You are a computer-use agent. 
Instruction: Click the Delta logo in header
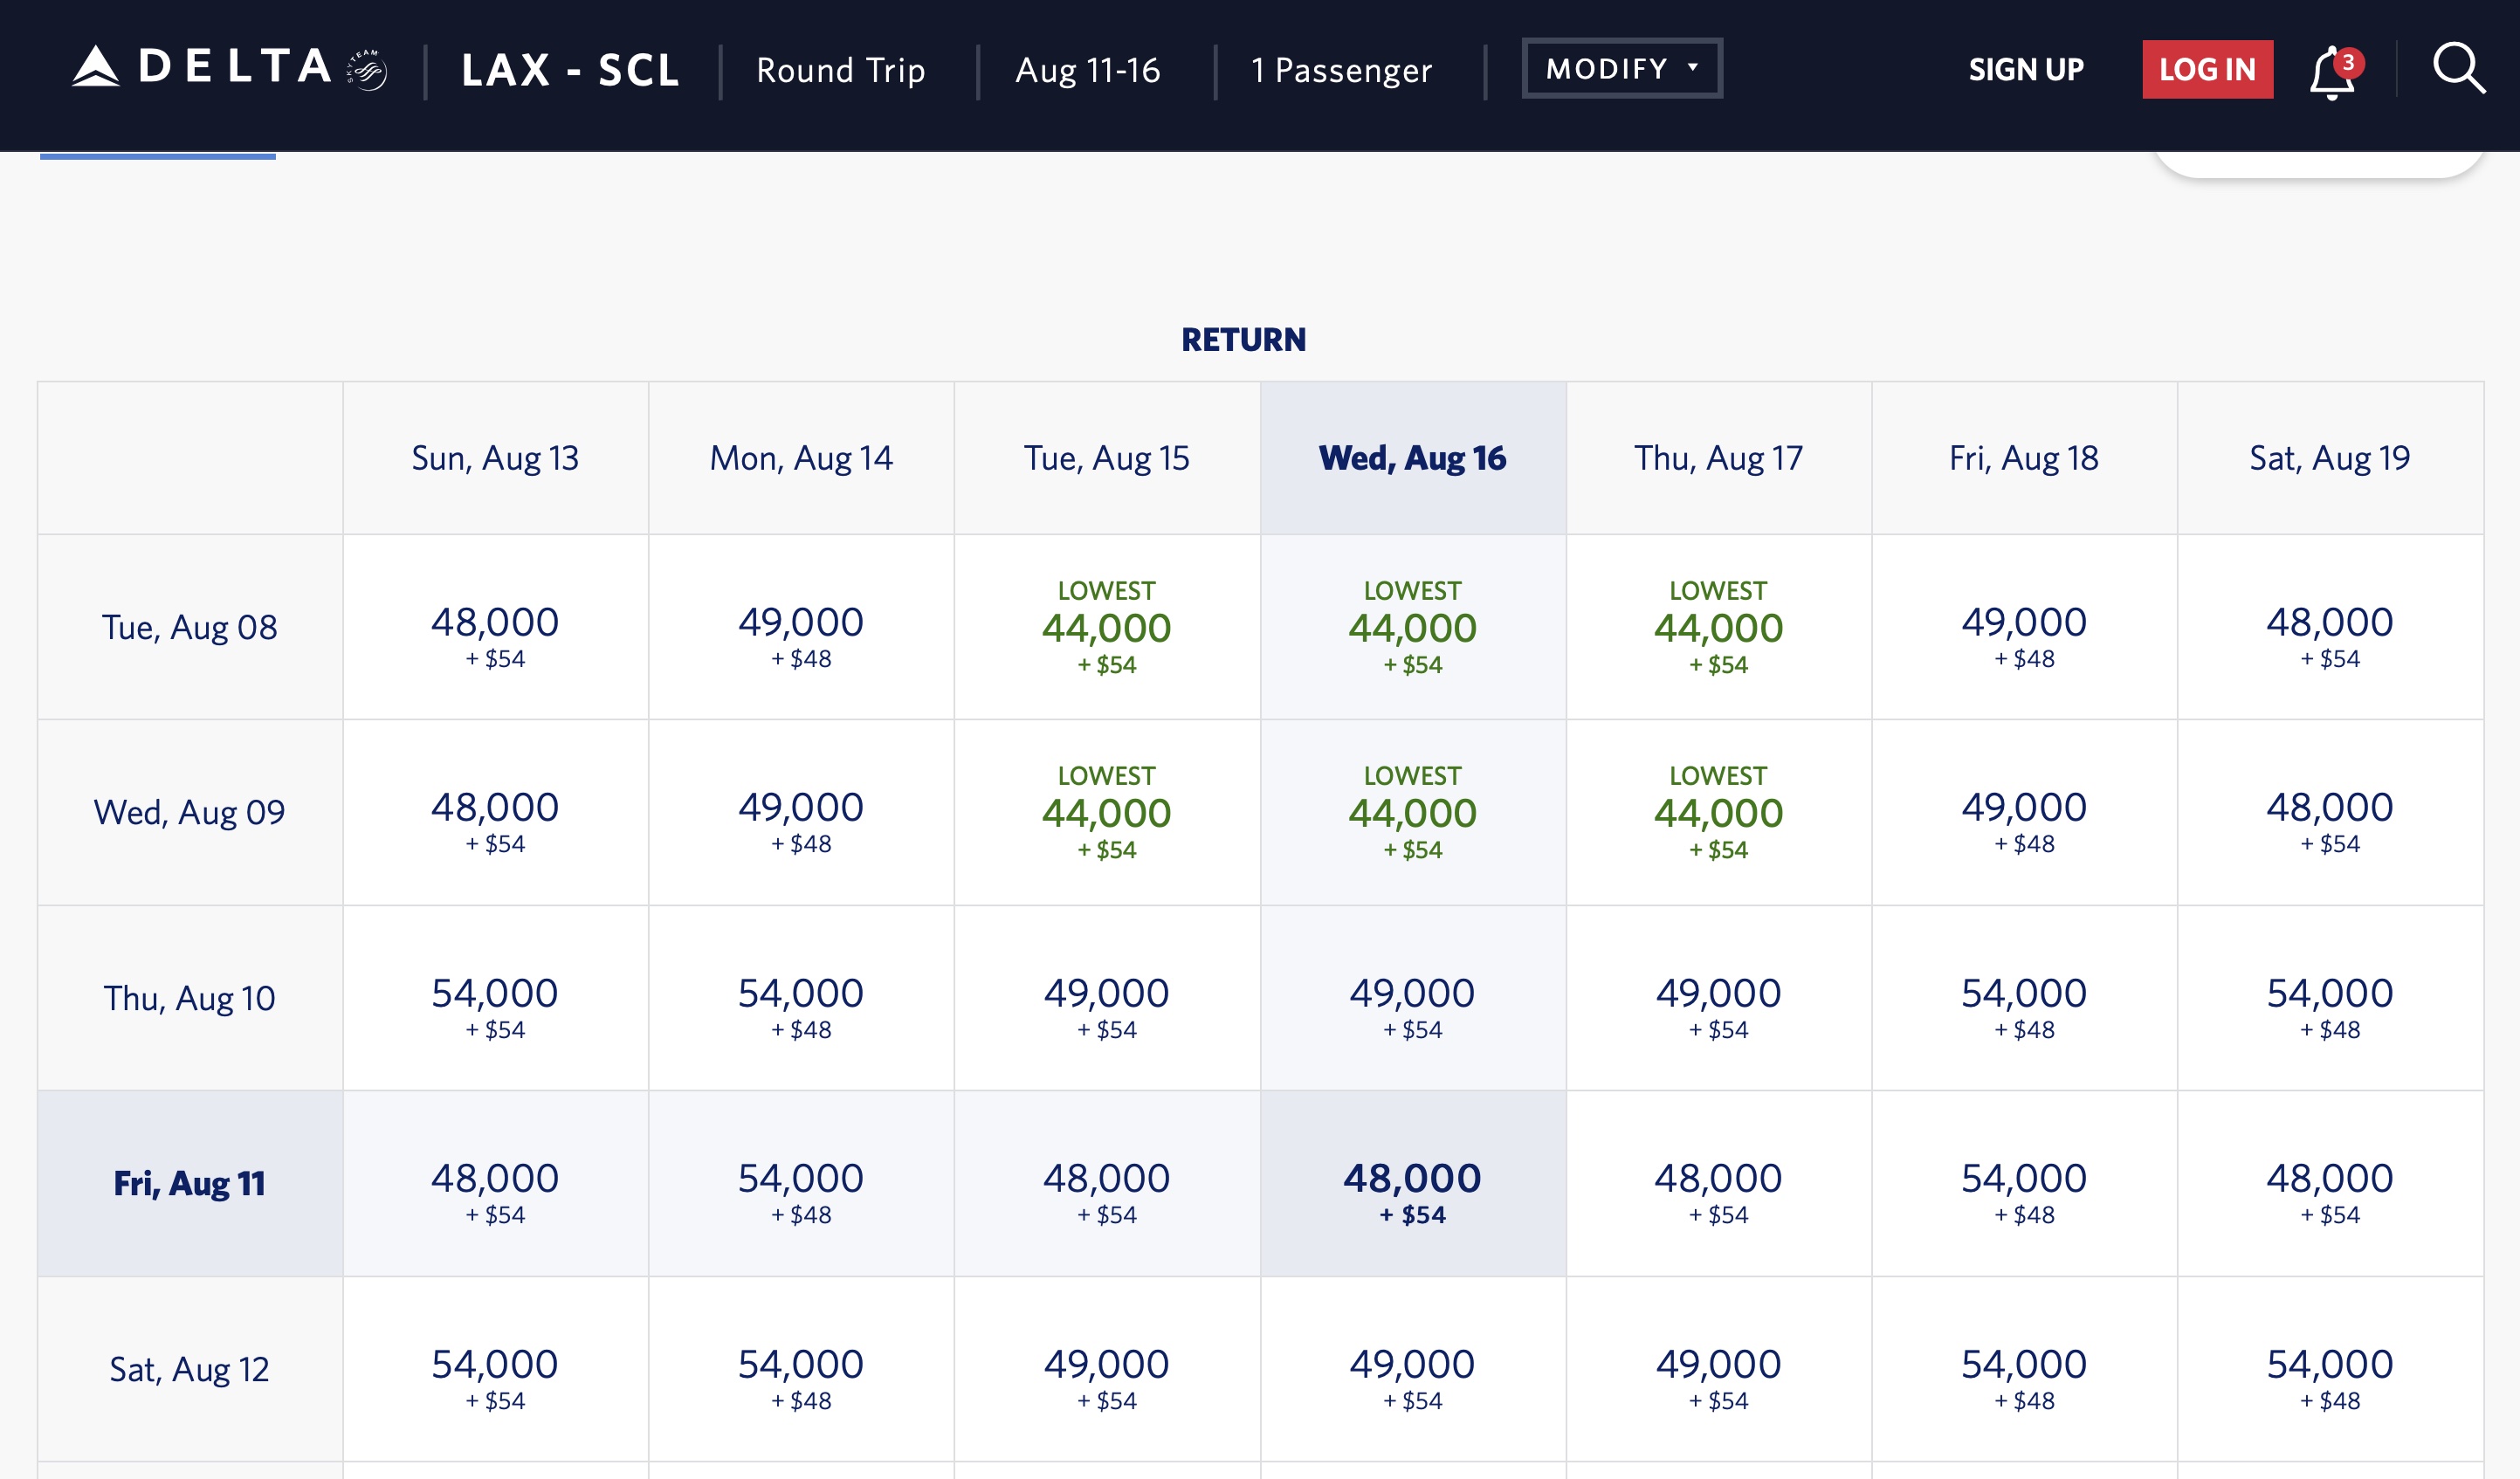point(200,68)
